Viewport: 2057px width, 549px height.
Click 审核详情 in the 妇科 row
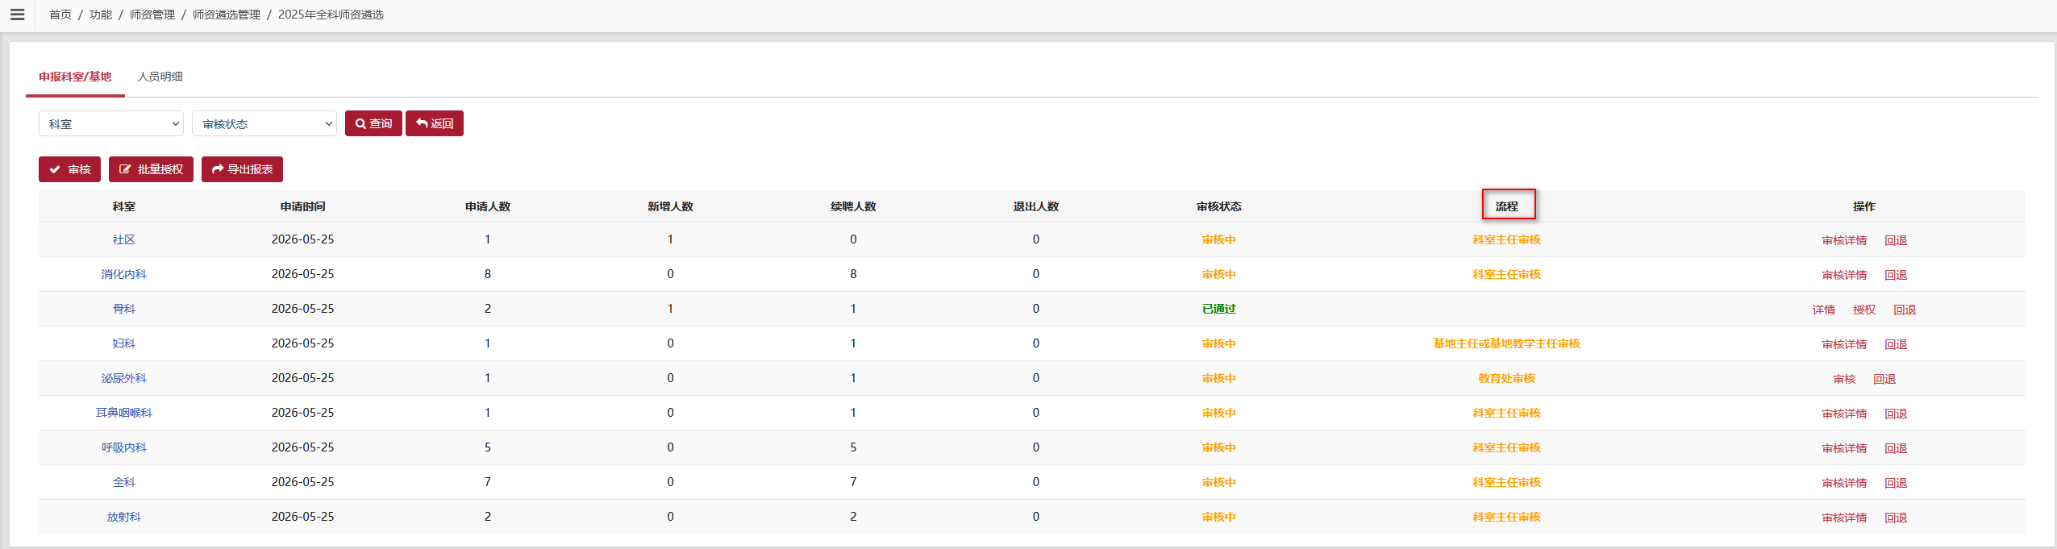click(1845, 344)
